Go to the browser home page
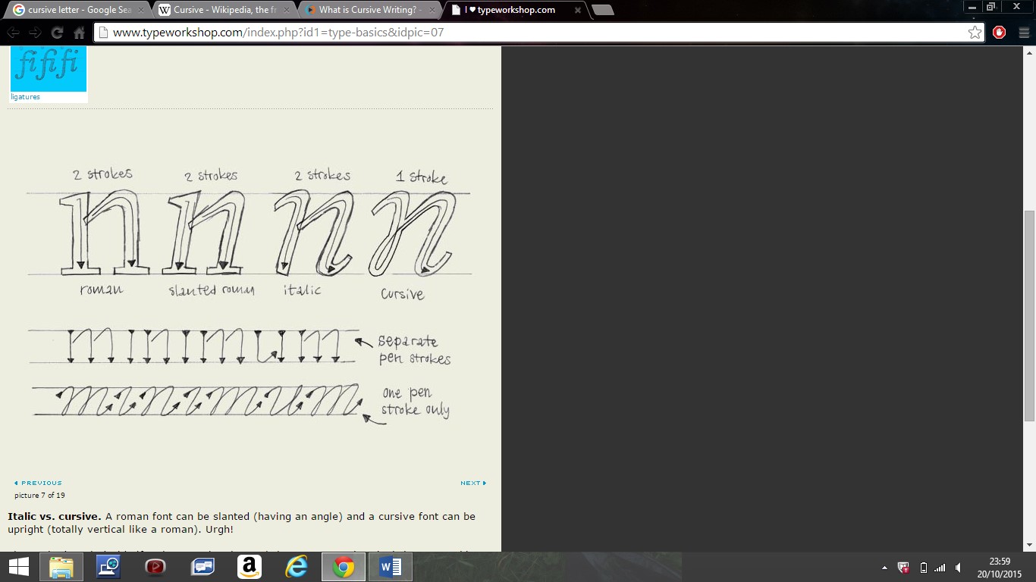Screen dimensions: 1036x582 pos(79,33)
